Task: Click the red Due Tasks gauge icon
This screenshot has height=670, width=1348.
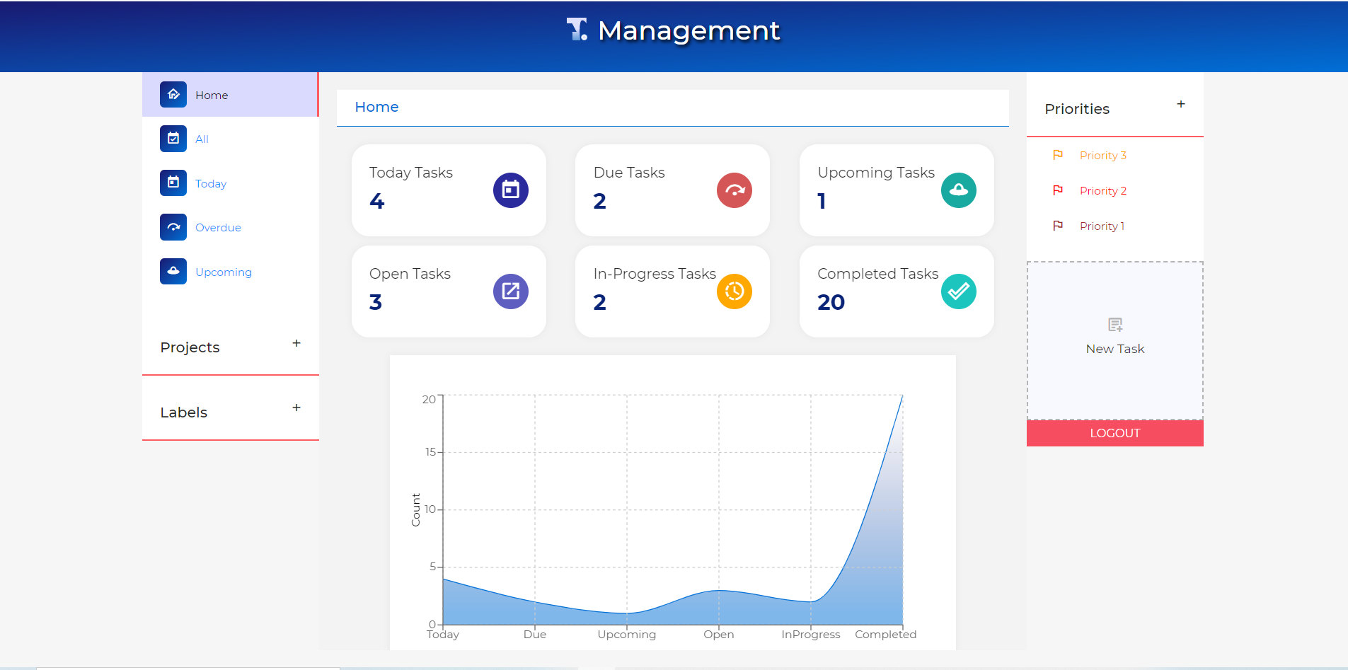Action: pyautogui.click(x=735, y=190)
